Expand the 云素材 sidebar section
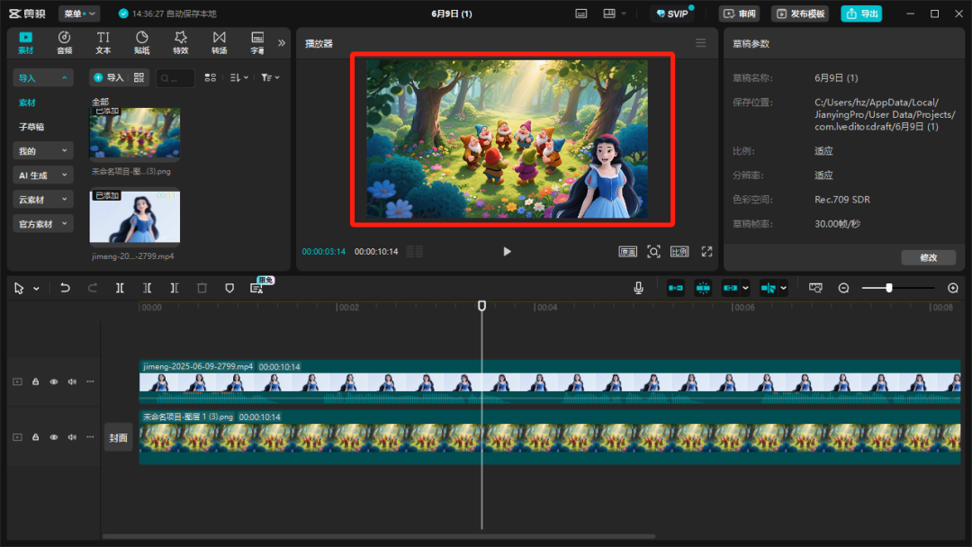 [x=42, y=200]
